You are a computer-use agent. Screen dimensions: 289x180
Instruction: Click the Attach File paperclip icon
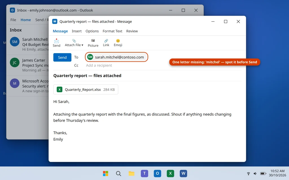click(74, 40)
